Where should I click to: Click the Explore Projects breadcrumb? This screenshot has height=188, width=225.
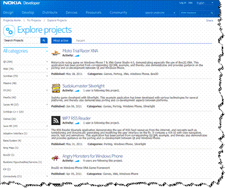point(57,20)
